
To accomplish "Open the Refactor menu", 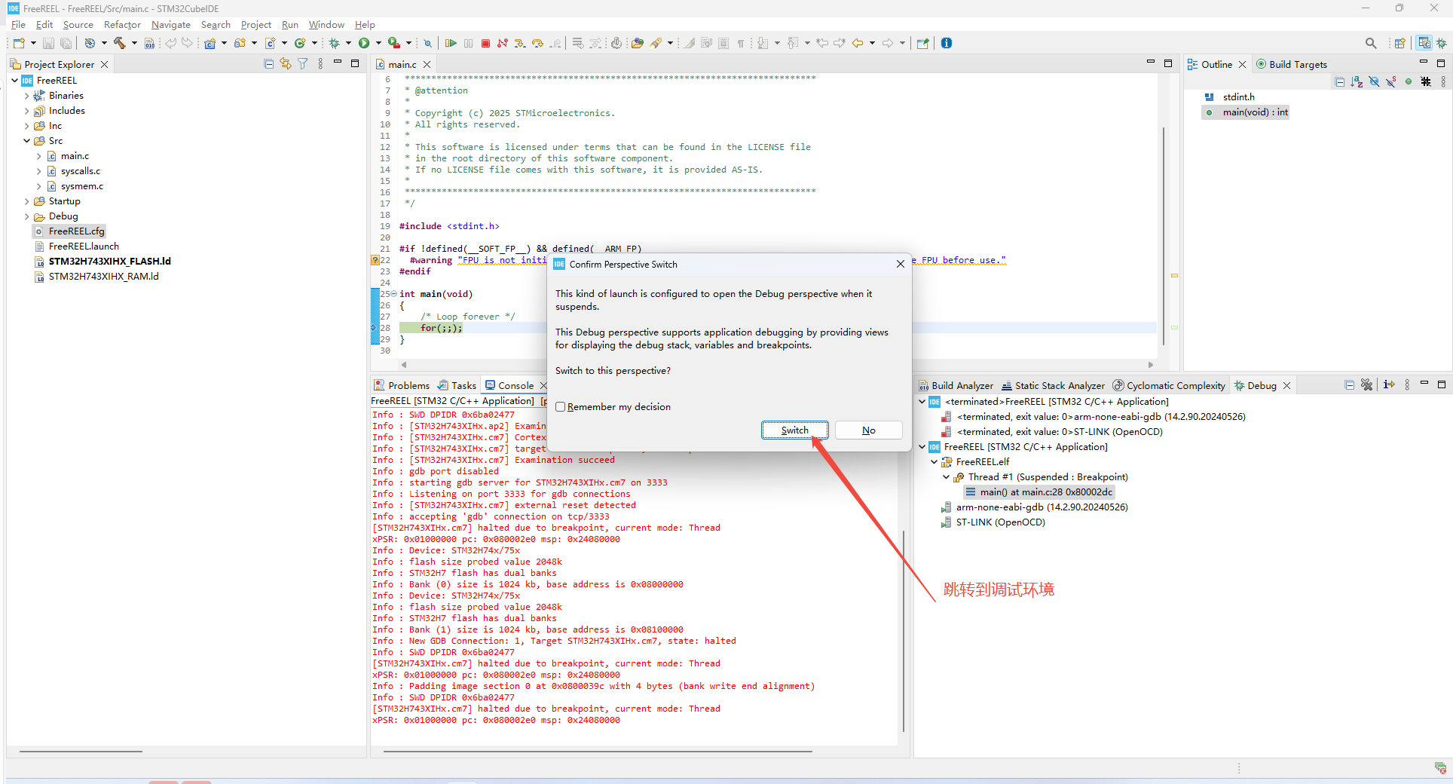I will 122,25.
